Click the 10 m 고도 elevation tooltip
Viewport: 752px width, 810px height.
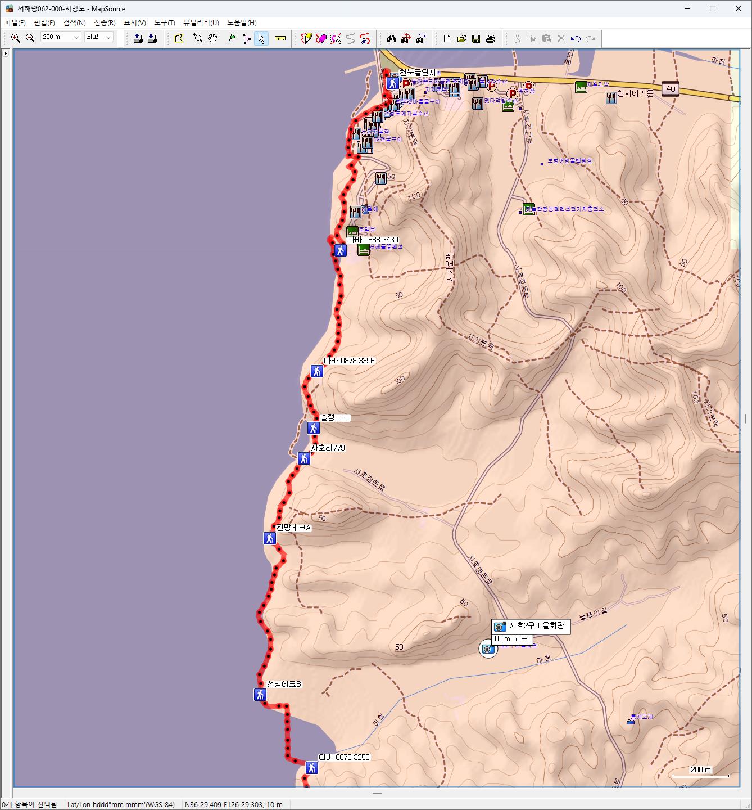[511, 639]
